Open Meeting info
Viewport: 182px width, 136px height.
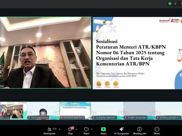tap(140, 130)
